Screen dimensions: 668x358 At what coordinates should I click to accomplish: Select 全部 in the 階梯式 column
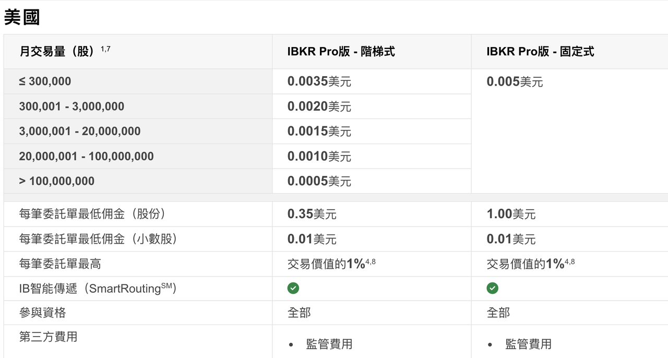[x=299, y=313]
